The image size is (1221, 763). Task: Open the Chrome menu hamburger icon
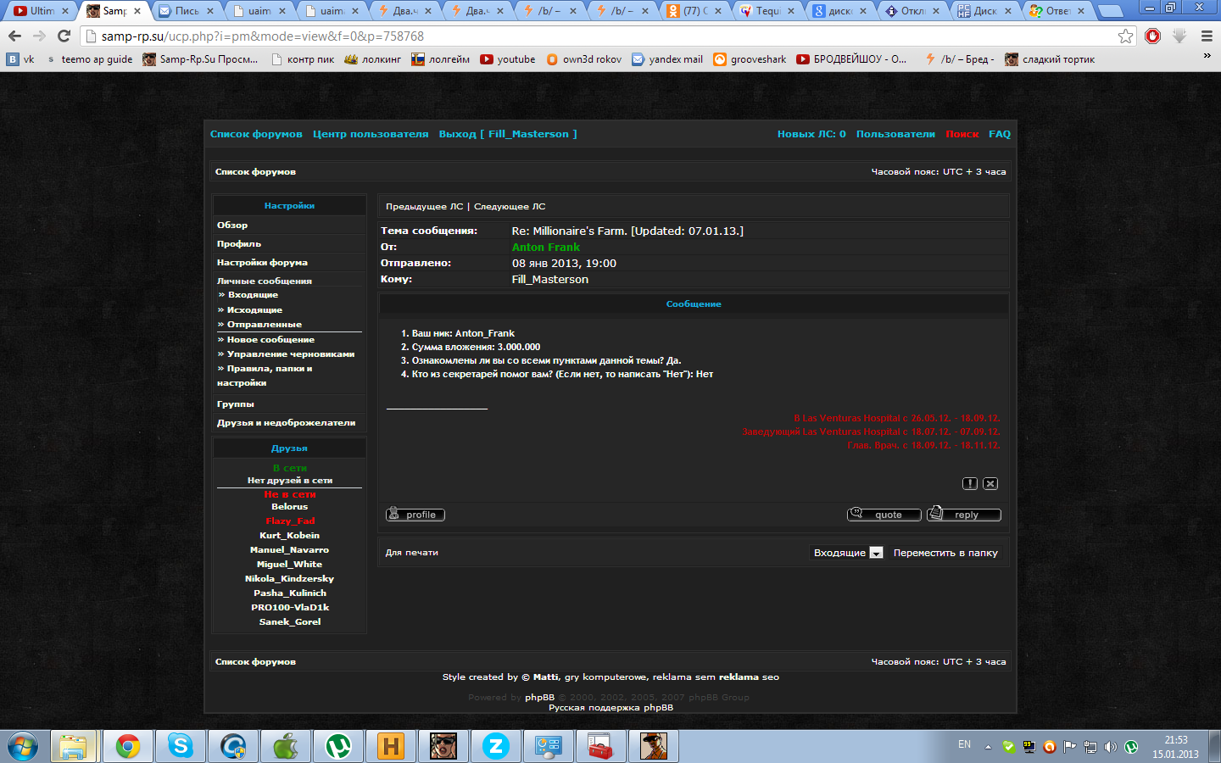click(x=1207, y=36)
